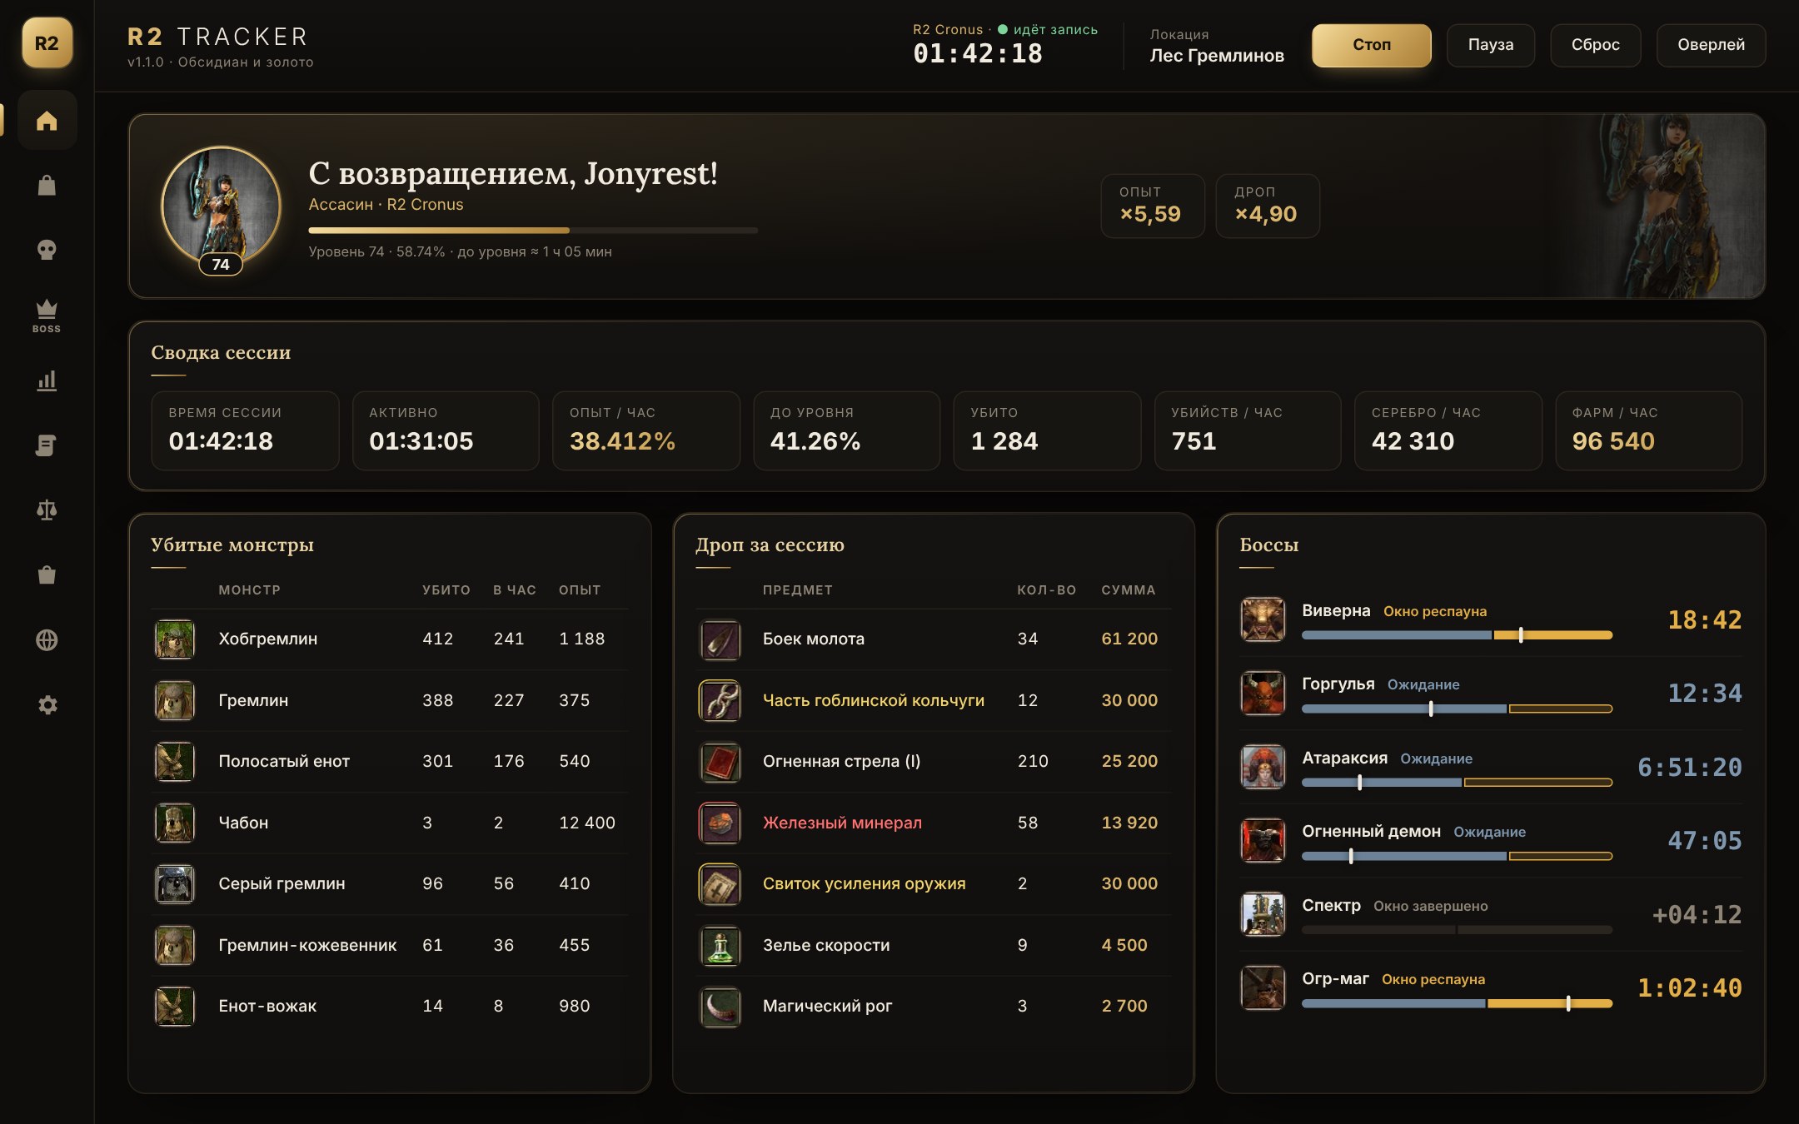The height and width of the screenshot is (1124, 1799).
Task: Open the Home dashboard sidebar icon
Action: (47, 121)
